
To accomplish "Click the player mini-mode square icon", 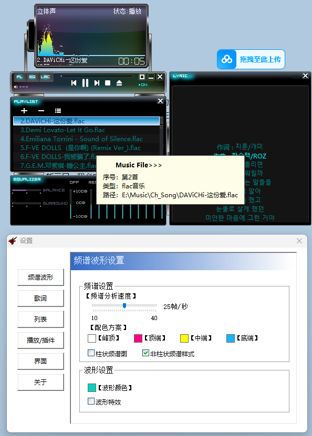I will point(142,77).
